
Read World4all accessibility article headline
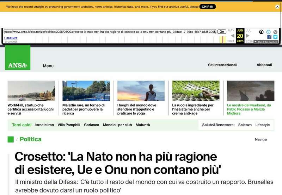31,109
